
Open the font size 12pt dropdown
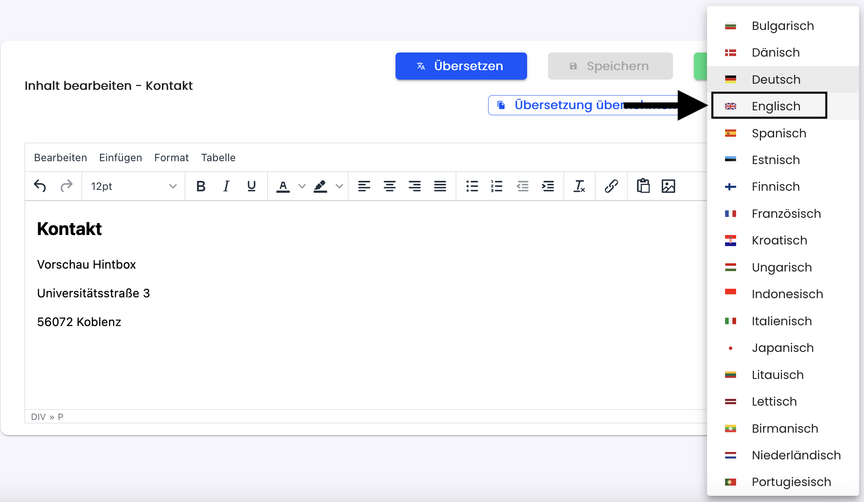click(x=134, y=186)
